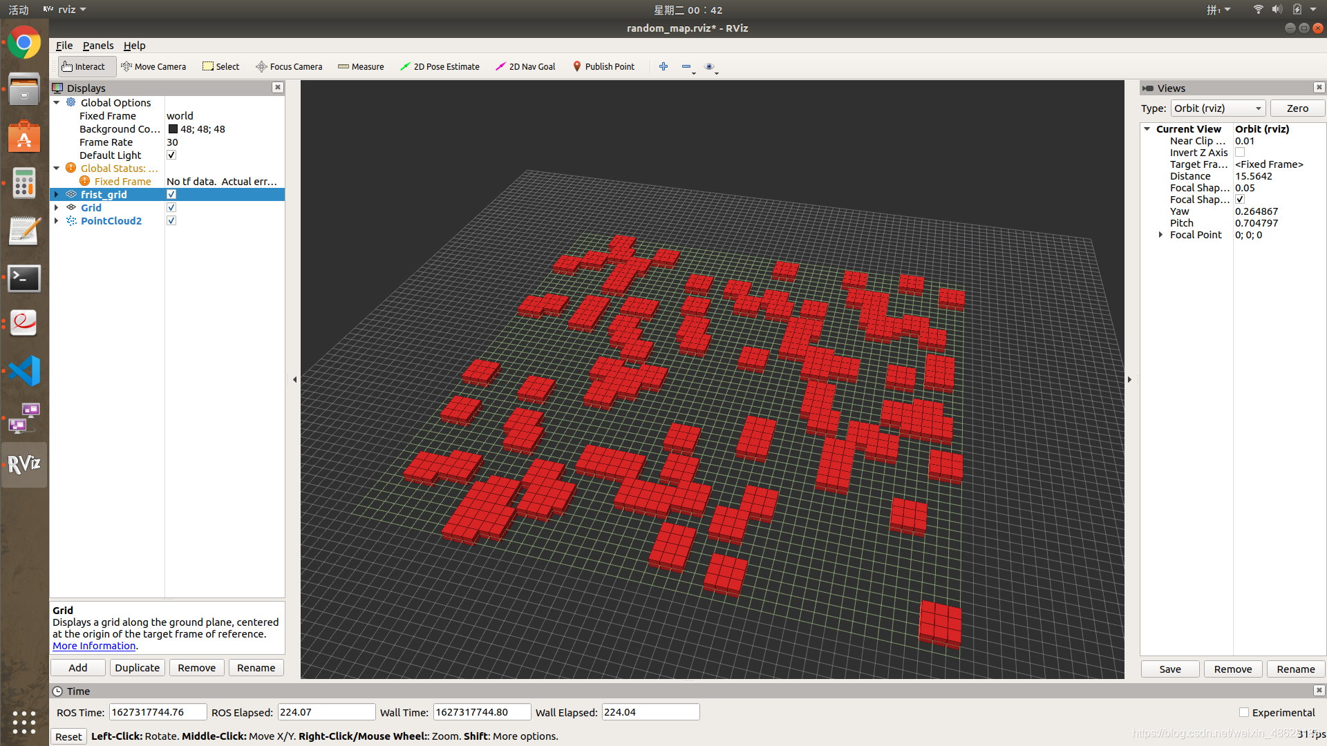Activate the 2D Nav Goal tool
Image resolution: width=1327 pixels, height=746 pixels.
(525, 66)
